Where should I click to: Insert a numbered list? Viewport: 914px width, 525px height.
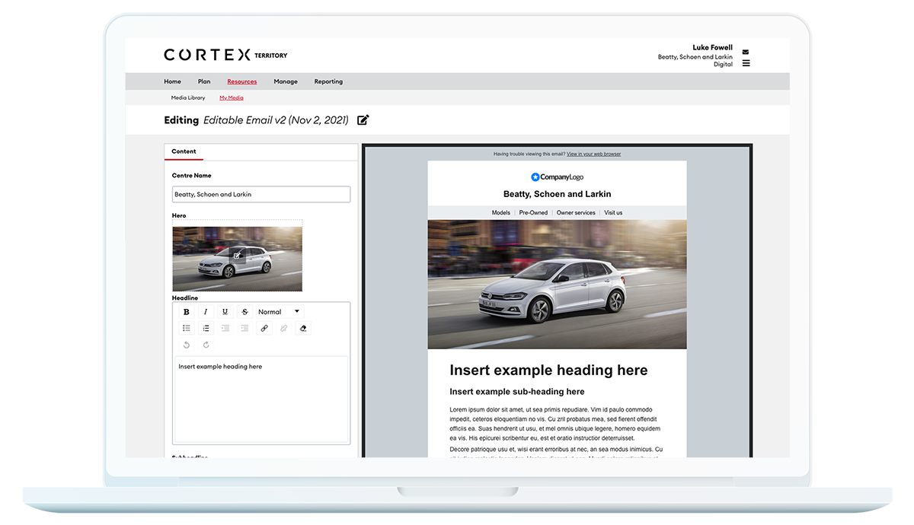point(206,329)
